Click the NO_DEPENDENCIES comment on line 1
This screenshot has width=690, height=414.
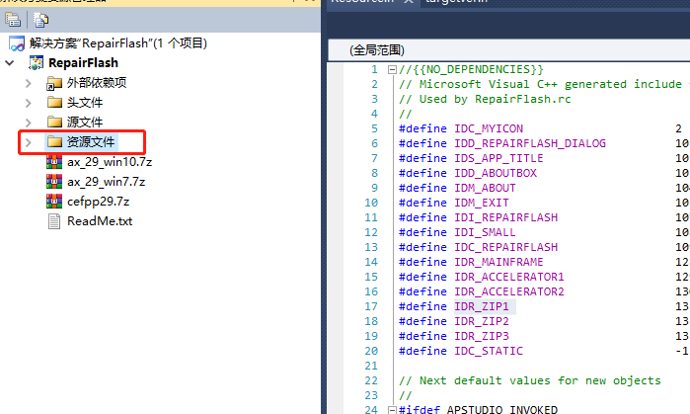tap(471, 69)
